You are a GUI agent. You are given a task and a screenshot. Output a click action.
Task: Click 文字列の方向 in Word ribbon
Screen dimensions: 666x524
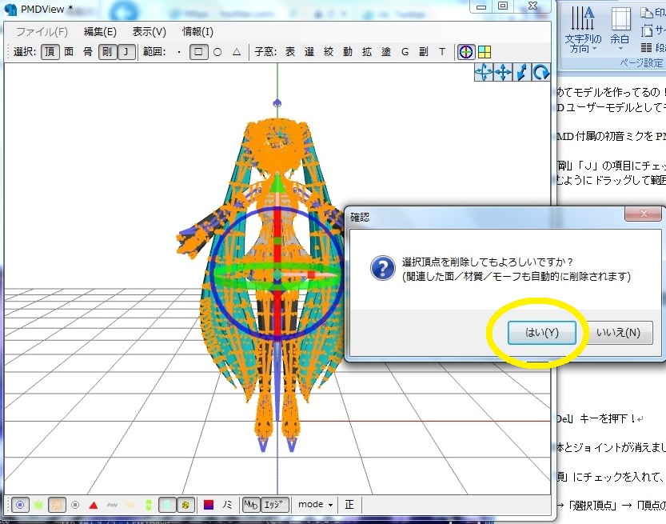point(583,30)
